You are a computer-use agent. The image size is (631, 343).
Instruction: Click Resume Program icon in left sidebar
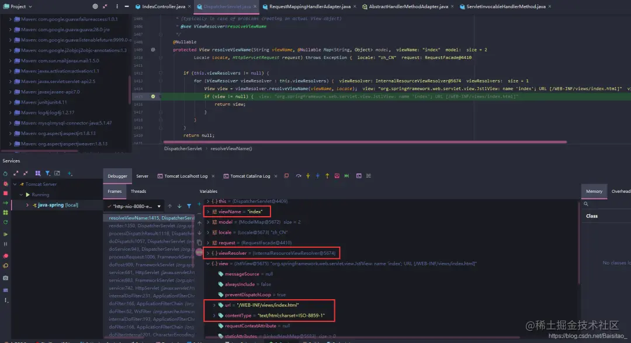coord(6,234)
